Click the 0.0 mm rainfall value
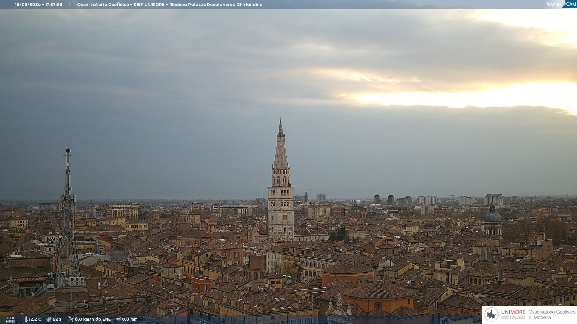This screenshot has width=577, height=324. [130, 319]
